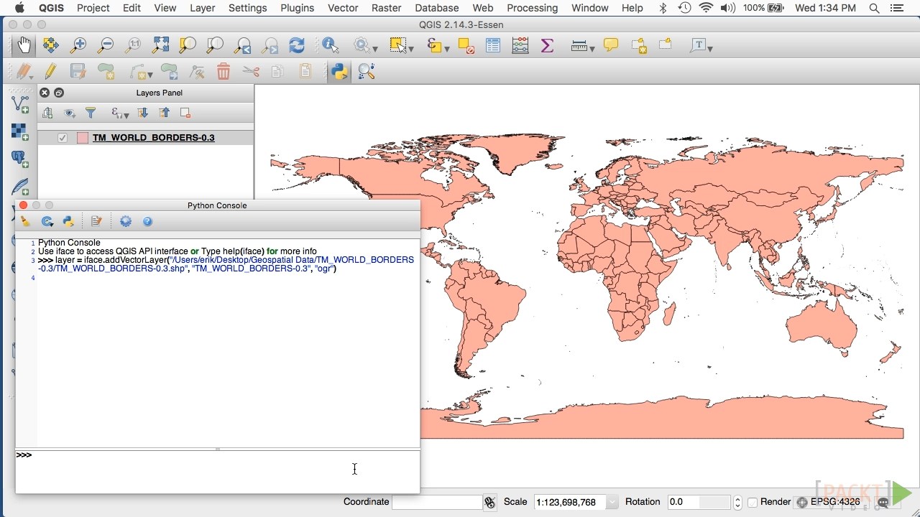This screenshot has width=920, height=517.
Task: Click Expand All in Layers Panel
Action: click(x=142, y=113)
